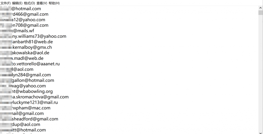Place cursor in the lyn284@gmail.com line
The width and height of the screenshot is (263, 134).
25,75
